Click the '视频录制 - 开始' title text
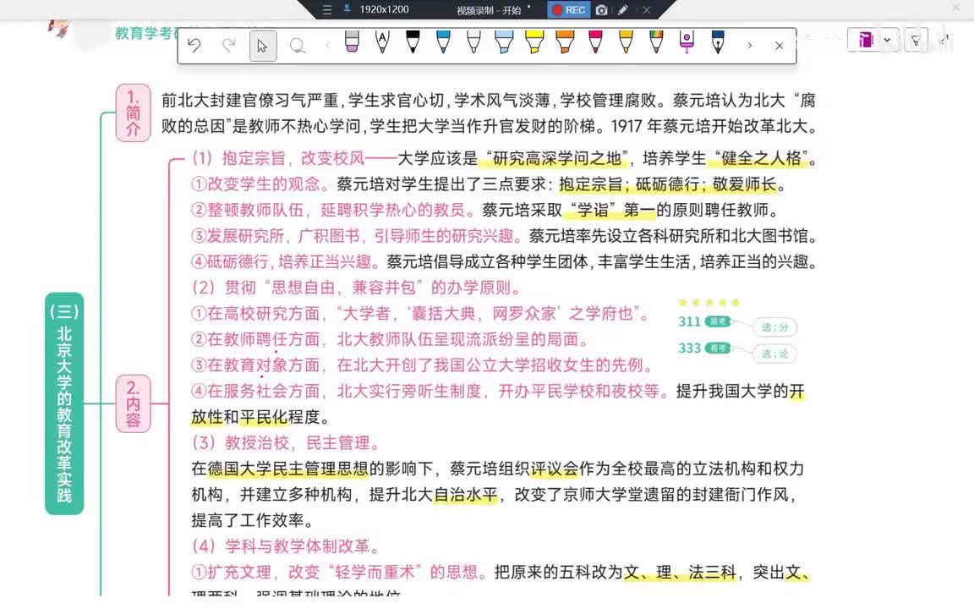 click(489, 10)
